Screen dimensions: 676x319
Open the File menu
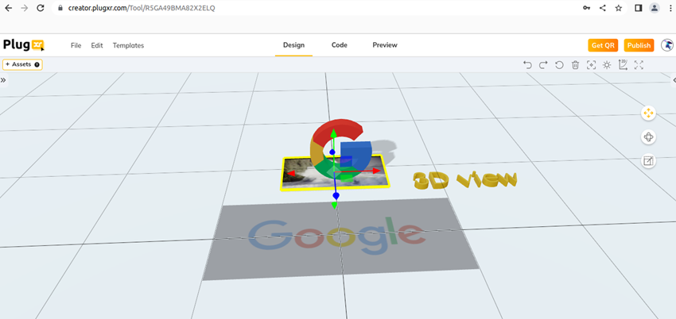tap(76, 45)
